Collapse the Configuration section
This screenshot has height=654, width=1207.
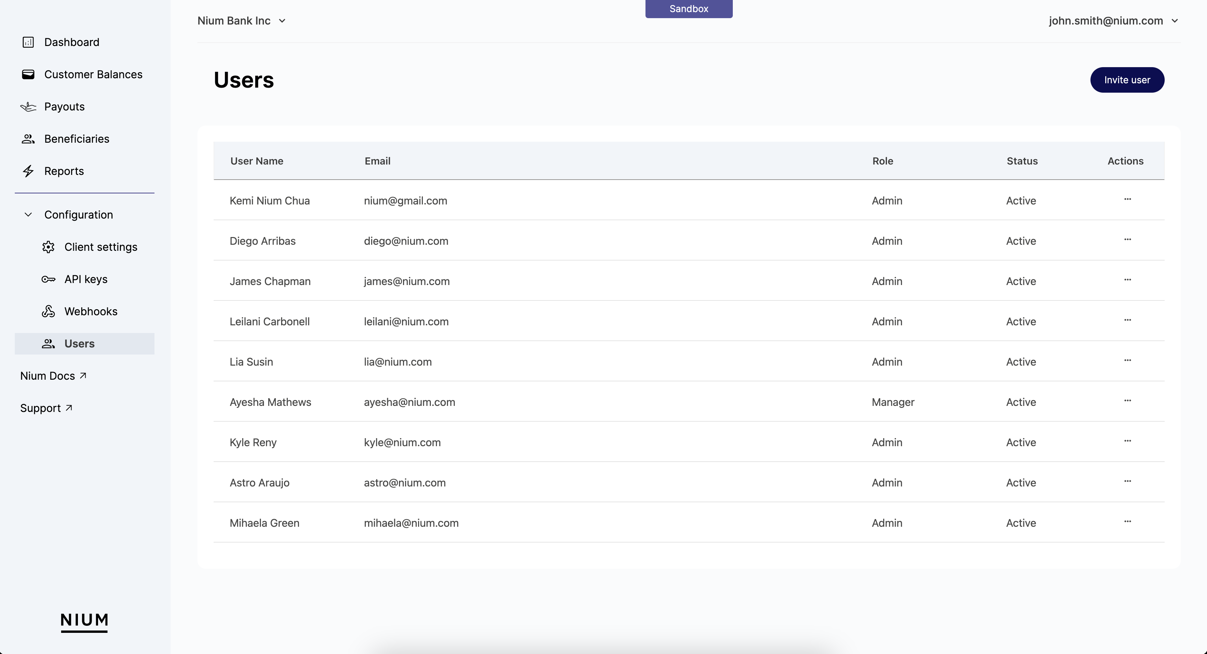[x=28, y=215]
